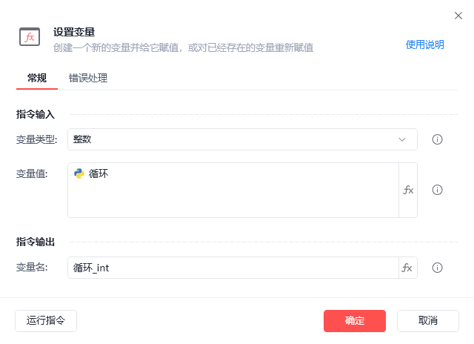Image resolution: width=474 pixels, height=344 pixels.
Task: Switch to the 错误处理 tab
Action: click(88, 78)
